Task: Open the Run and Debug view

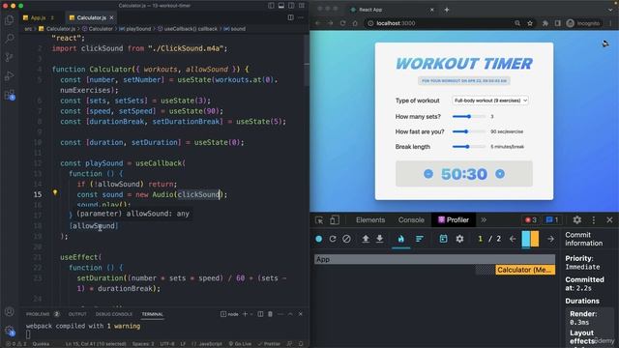Action: (9, 75)
